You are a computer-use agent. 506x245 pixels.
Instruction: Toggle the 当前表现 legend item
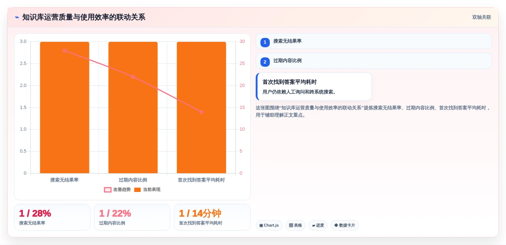(x=147, y=190)
